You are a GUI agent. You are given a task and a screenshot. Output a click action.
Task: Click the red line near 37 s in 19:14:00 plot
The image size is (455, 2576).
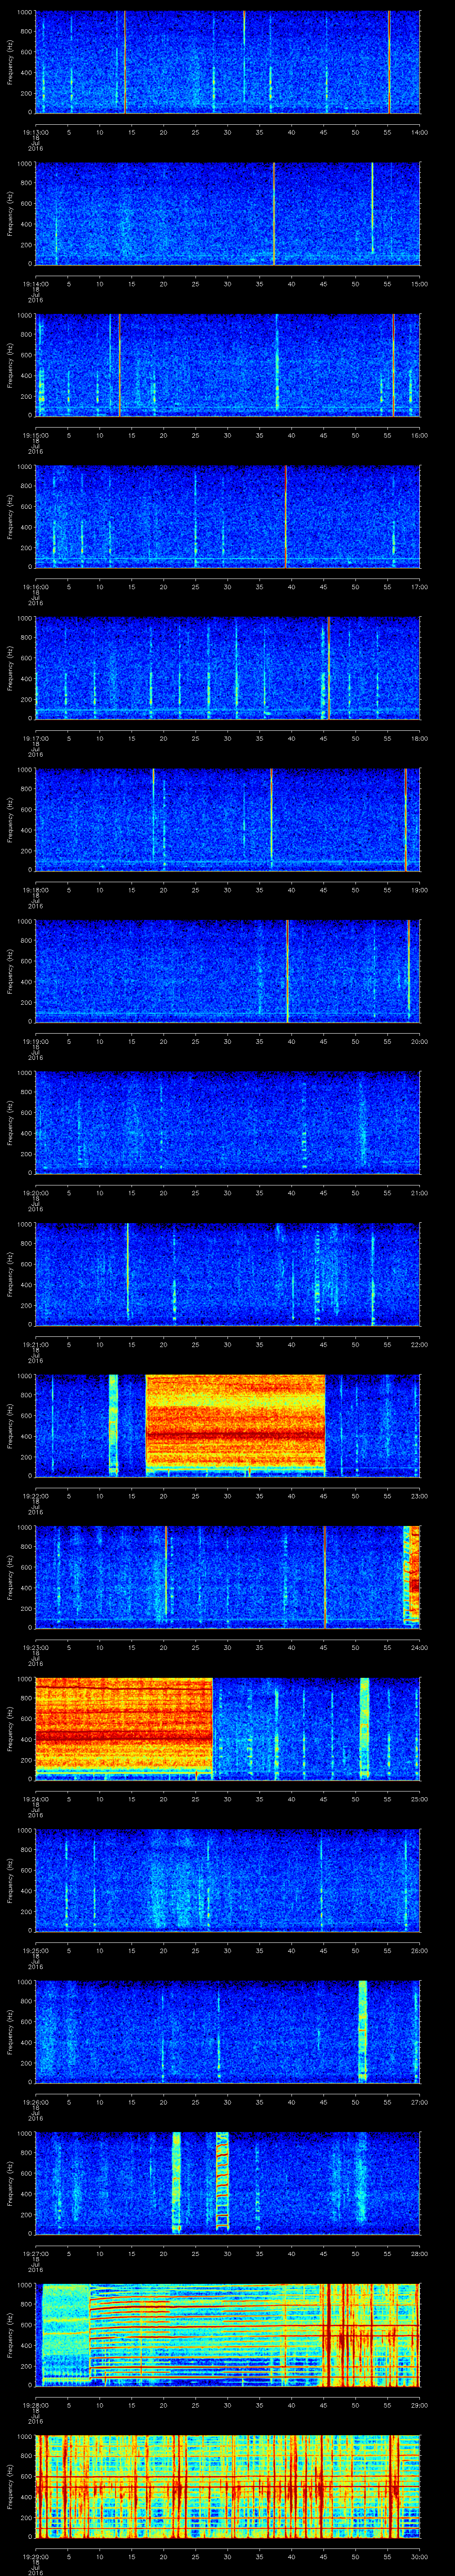(274, 214)
